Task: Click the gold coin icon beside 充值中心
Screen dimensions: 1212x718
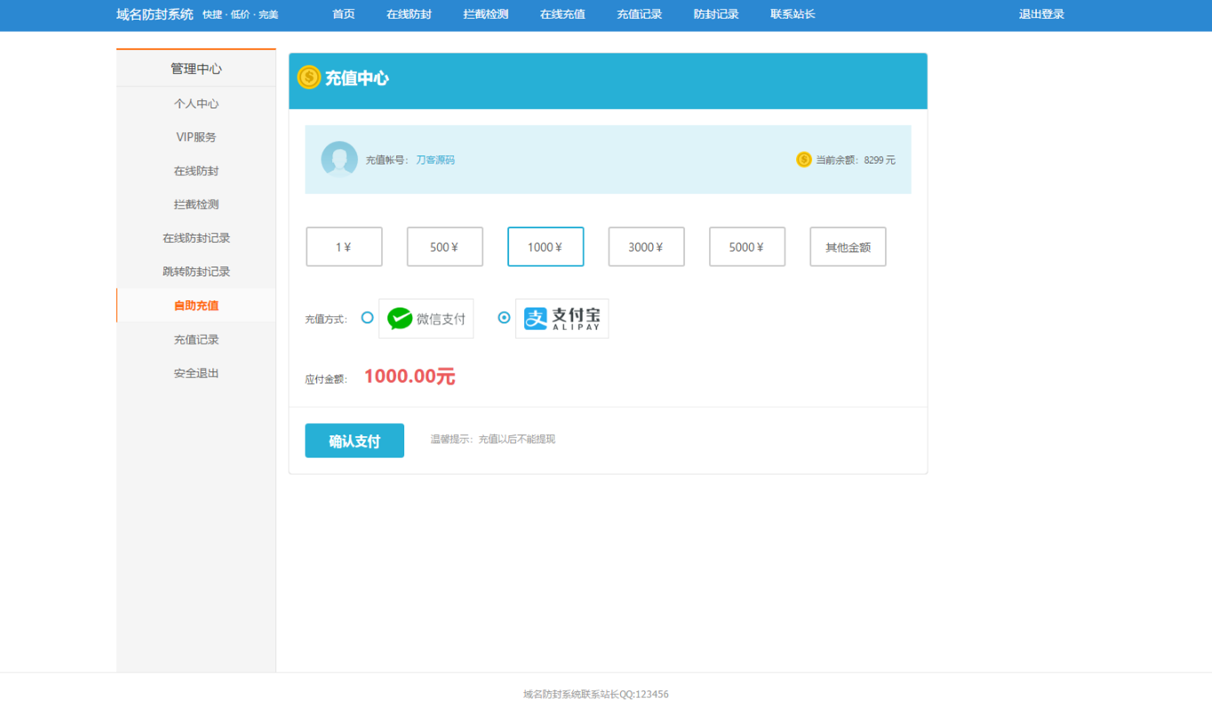Action: (x=308, y=77)
